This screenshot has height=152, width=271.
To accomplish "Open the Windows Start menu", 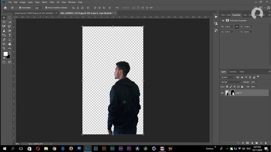I will pos(5,149).
